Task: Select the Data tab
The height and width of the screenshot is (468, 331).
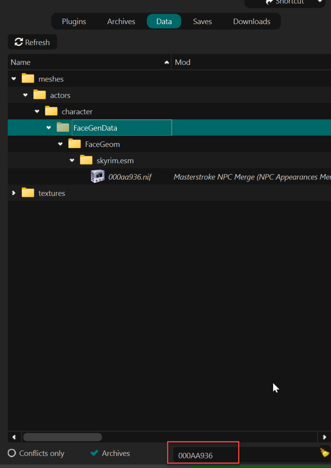Action: (x=164, y=22)
